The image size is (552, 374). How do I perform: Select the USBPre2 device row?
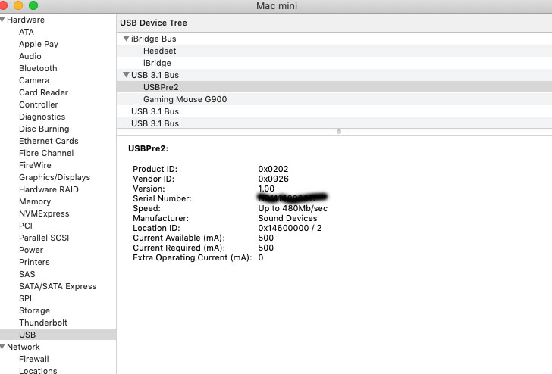point(334,87)
